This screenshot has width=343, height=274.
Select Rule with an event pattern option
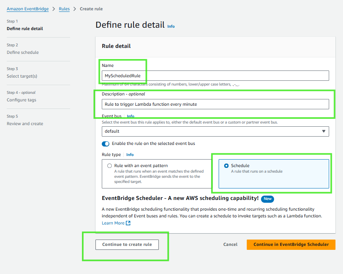tap(110, 166)
